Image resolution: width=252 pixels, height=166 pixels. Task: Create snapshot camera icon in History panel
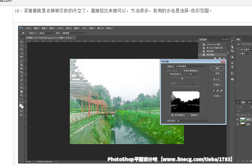220,58
